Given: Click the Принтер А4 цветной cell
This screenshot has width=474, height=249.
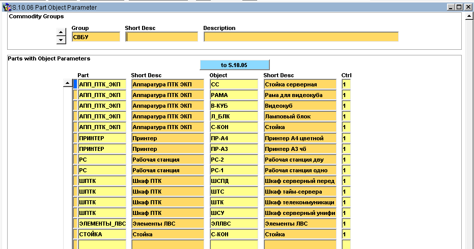Looking at the screenshot, I should pos(300,138).
